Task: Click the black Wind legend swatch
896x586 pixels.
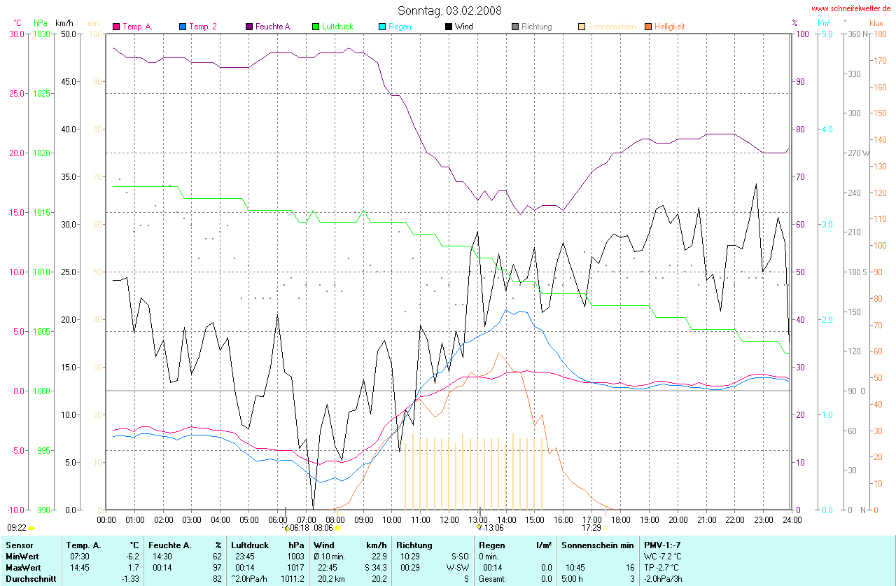Action: click(x=448, y=27)
